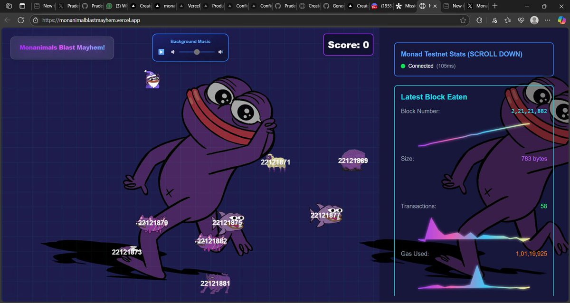The width and height of the screenshot is (570, 303).
Task: Mute using the left speaker icon
Action: pyautogui.click(x=173, y=52)
